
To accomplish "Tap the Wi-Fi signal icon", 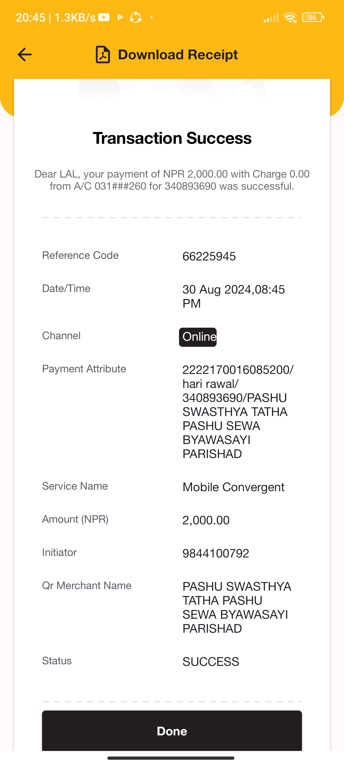I will click(290, 18).
